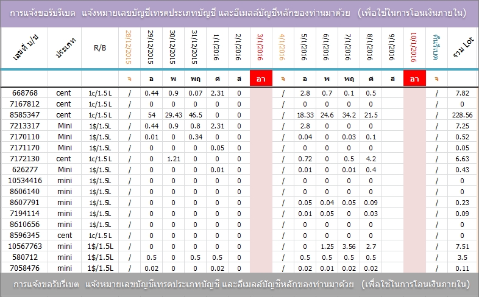Select account number 8606140
The height and width of the screenshot is (297, 479).
pos(25,192)
